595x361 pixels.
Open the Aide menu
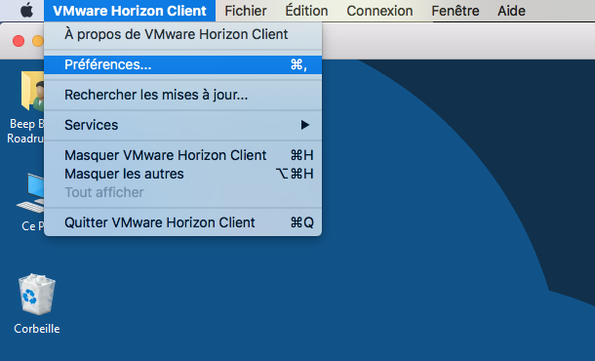click(511, 11)
